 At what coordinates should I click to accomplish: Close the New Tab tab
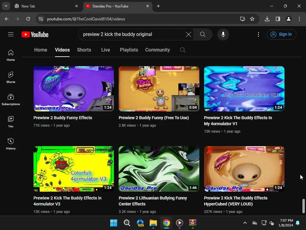coord(76,6)
